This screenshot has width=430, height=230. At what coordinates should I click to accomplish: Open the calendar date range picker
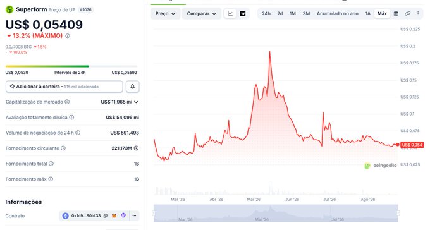tap(396, 13)
